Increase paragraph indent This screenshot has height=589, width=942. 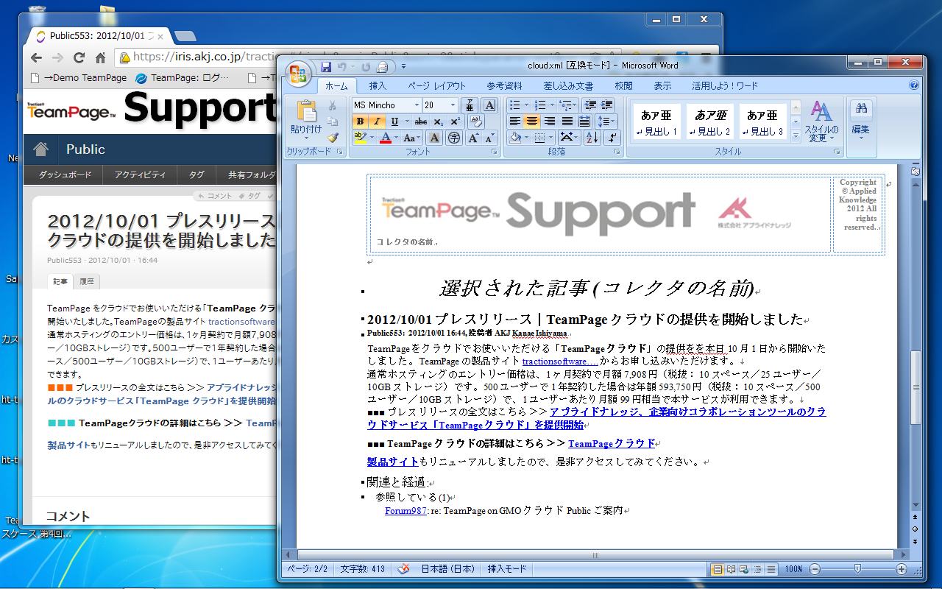point(606,105)
